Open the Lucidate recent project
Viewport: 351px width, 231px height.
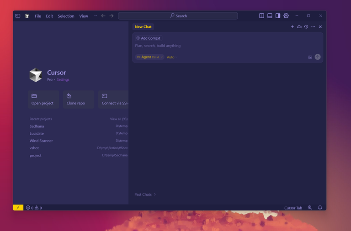tap(78, 133)
